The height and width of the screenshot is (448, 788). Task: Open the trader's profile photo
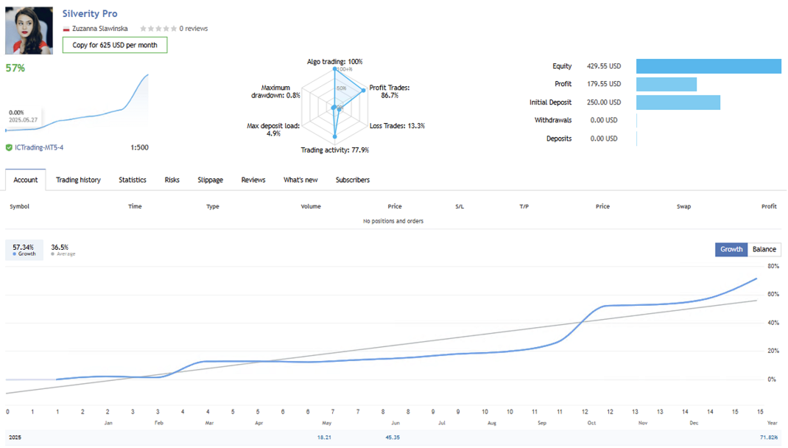[x=29, y=31]
